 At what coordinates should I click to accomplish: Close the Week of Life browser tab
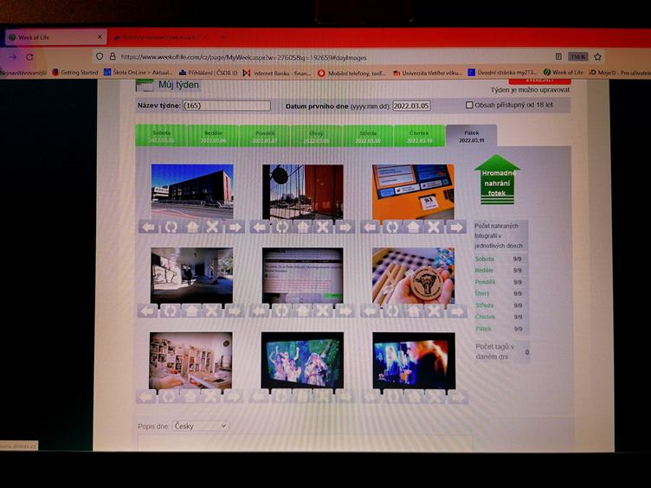click(x=100, y=37)
